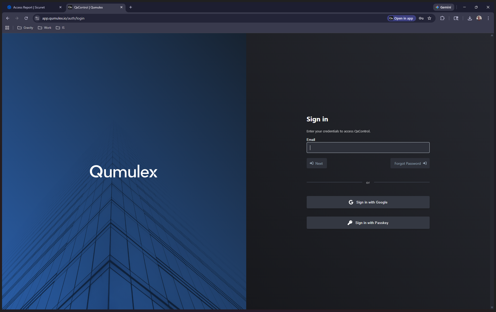Image resolution: width=496 pixels, height=312 pixels.
Task: Open the Extensions puzzle icon
Action: pos(442,18)
